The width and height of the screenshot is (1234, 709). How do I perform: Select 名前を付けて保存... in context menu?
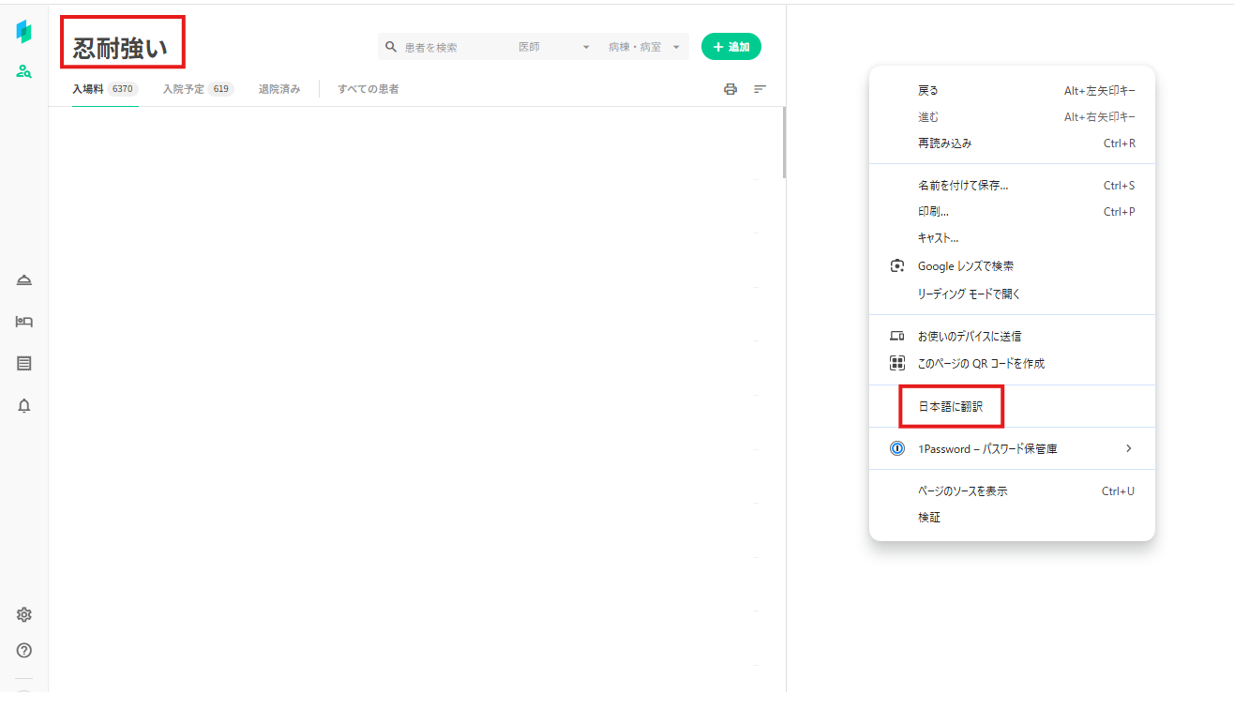1012,186
